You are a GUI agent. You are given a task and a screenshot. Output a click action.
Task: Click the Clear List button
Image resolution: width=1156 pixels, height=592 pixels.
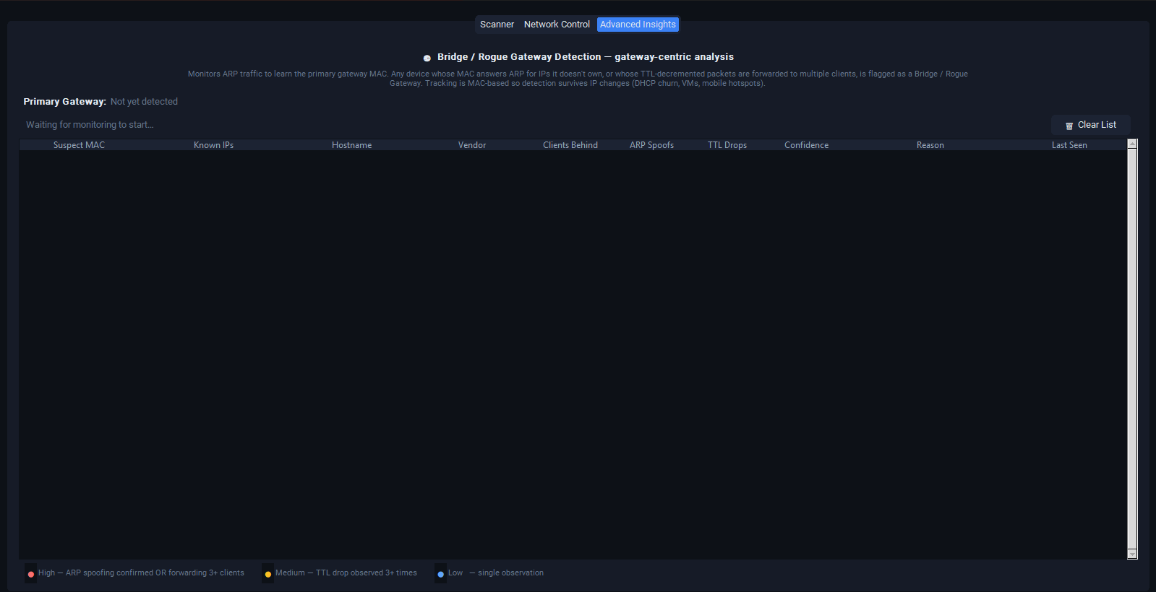[1090, 125]
